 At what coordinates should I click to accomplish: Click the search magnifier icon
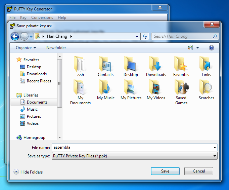pyautogui.click(x=215, y=36)
